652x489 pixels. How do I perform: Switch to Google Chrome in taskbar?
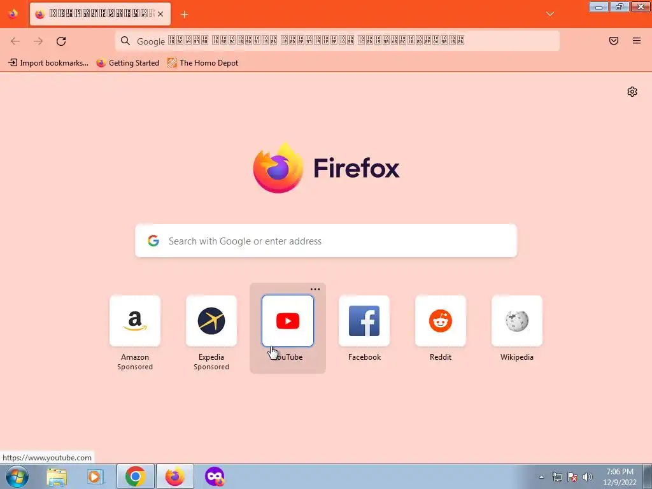click(135, 476)
